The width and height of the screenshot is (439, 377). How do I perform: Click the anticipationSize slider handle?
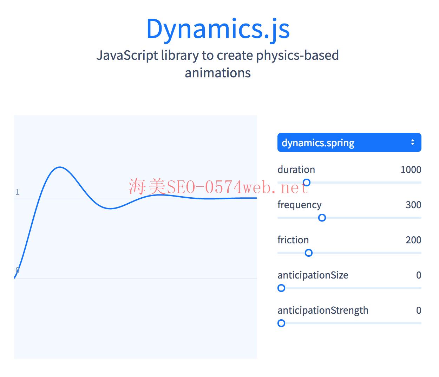pos(281,288)
